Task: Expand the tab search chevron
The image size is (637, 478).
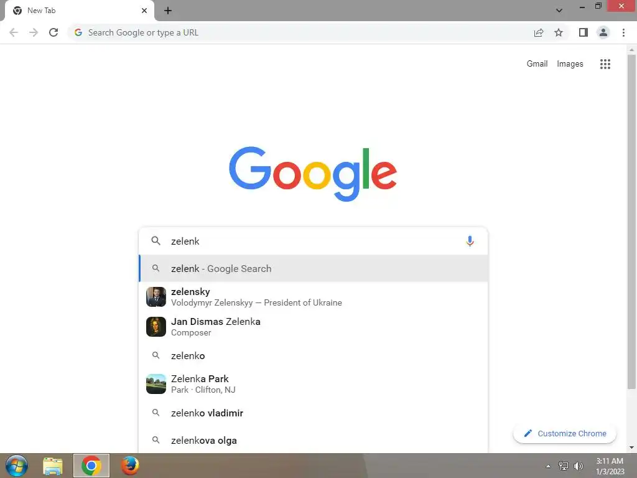Action: point(559,11)
